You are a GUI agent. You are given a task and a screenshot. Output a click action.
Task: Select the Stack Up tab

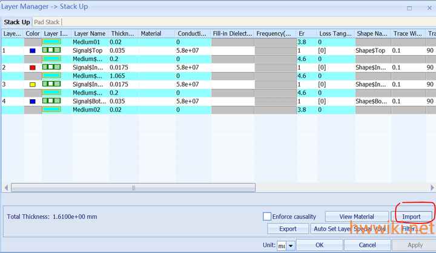pos(17,22)
